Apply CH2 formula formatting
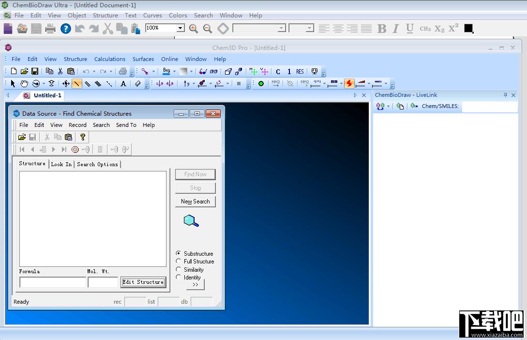 tap(425, 29)
